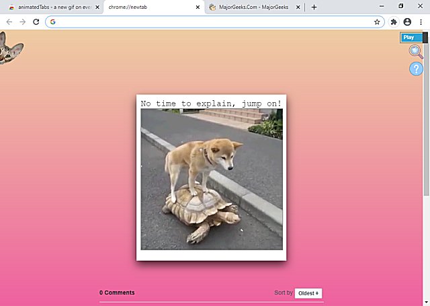Close the chrome://newtab tab
The image size is (430, 306).
click(x=198, y=7)
